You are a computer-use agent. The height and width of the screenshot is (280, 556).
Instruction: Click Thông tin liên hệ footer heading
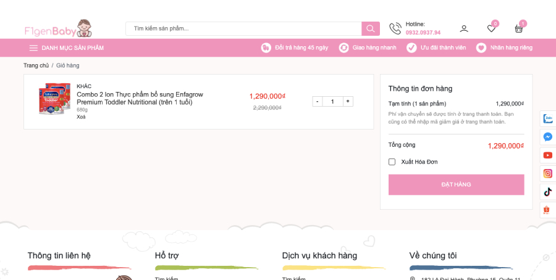click(x=59, y=255)
